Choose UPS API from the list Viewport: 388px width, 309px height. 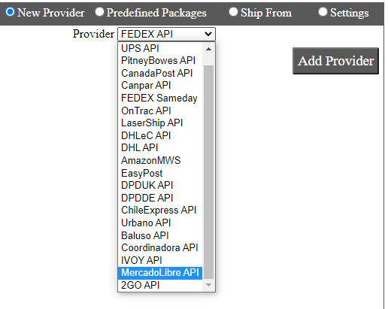pos(160,48)
